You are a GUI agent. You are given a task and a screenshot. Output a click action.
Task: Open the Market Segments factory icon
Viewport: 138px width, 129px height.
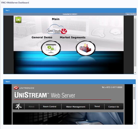(85, 48)
